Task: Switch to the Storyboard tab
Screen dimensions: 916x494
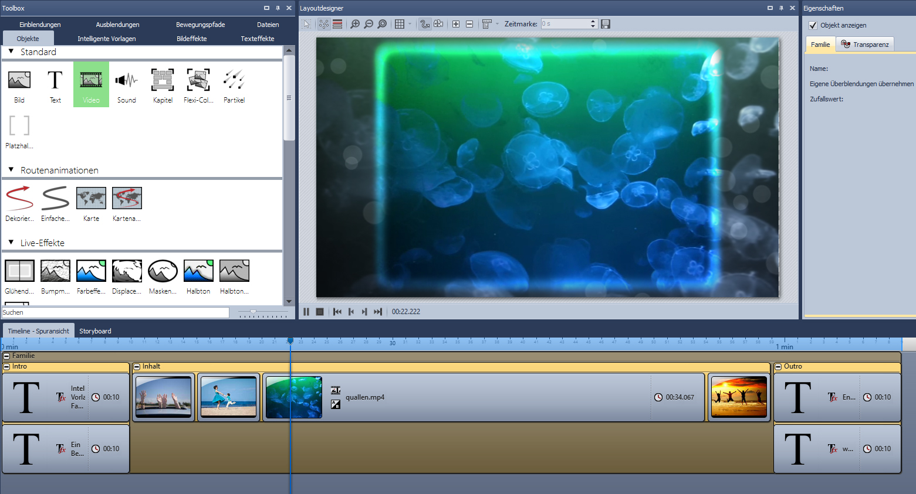Action: (x=95, y=331)
